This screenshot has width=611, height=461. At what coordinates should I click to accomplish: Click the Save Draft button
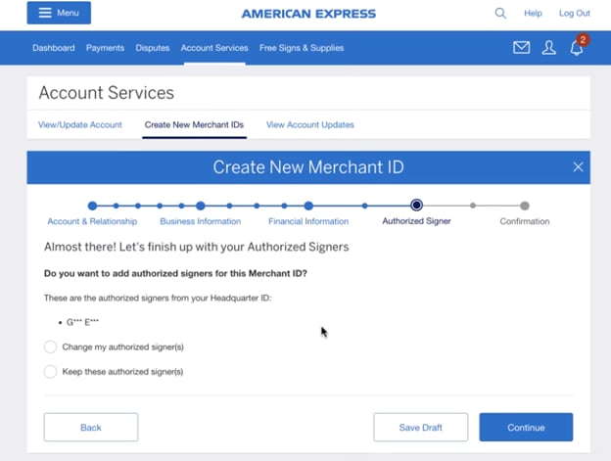point(420,427)
